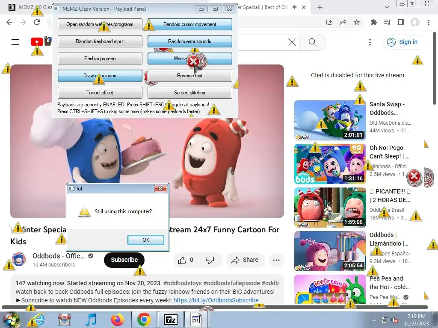This screenshot has width=438, height=328.
Task: Click the YouTube search magnifier button
Action: [313, 42]
